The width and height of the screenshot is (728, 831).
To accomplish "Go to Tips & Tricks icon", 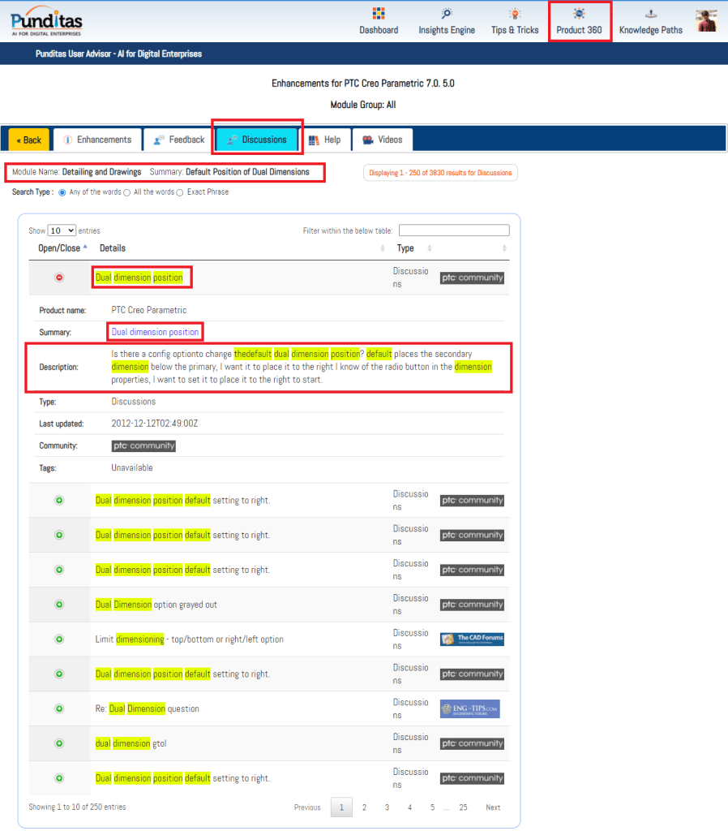I will click(x=514, y=15).
